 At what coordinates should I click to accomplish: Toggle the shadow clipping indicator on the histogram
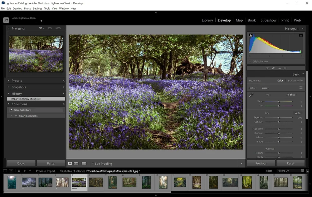(251, 35)
